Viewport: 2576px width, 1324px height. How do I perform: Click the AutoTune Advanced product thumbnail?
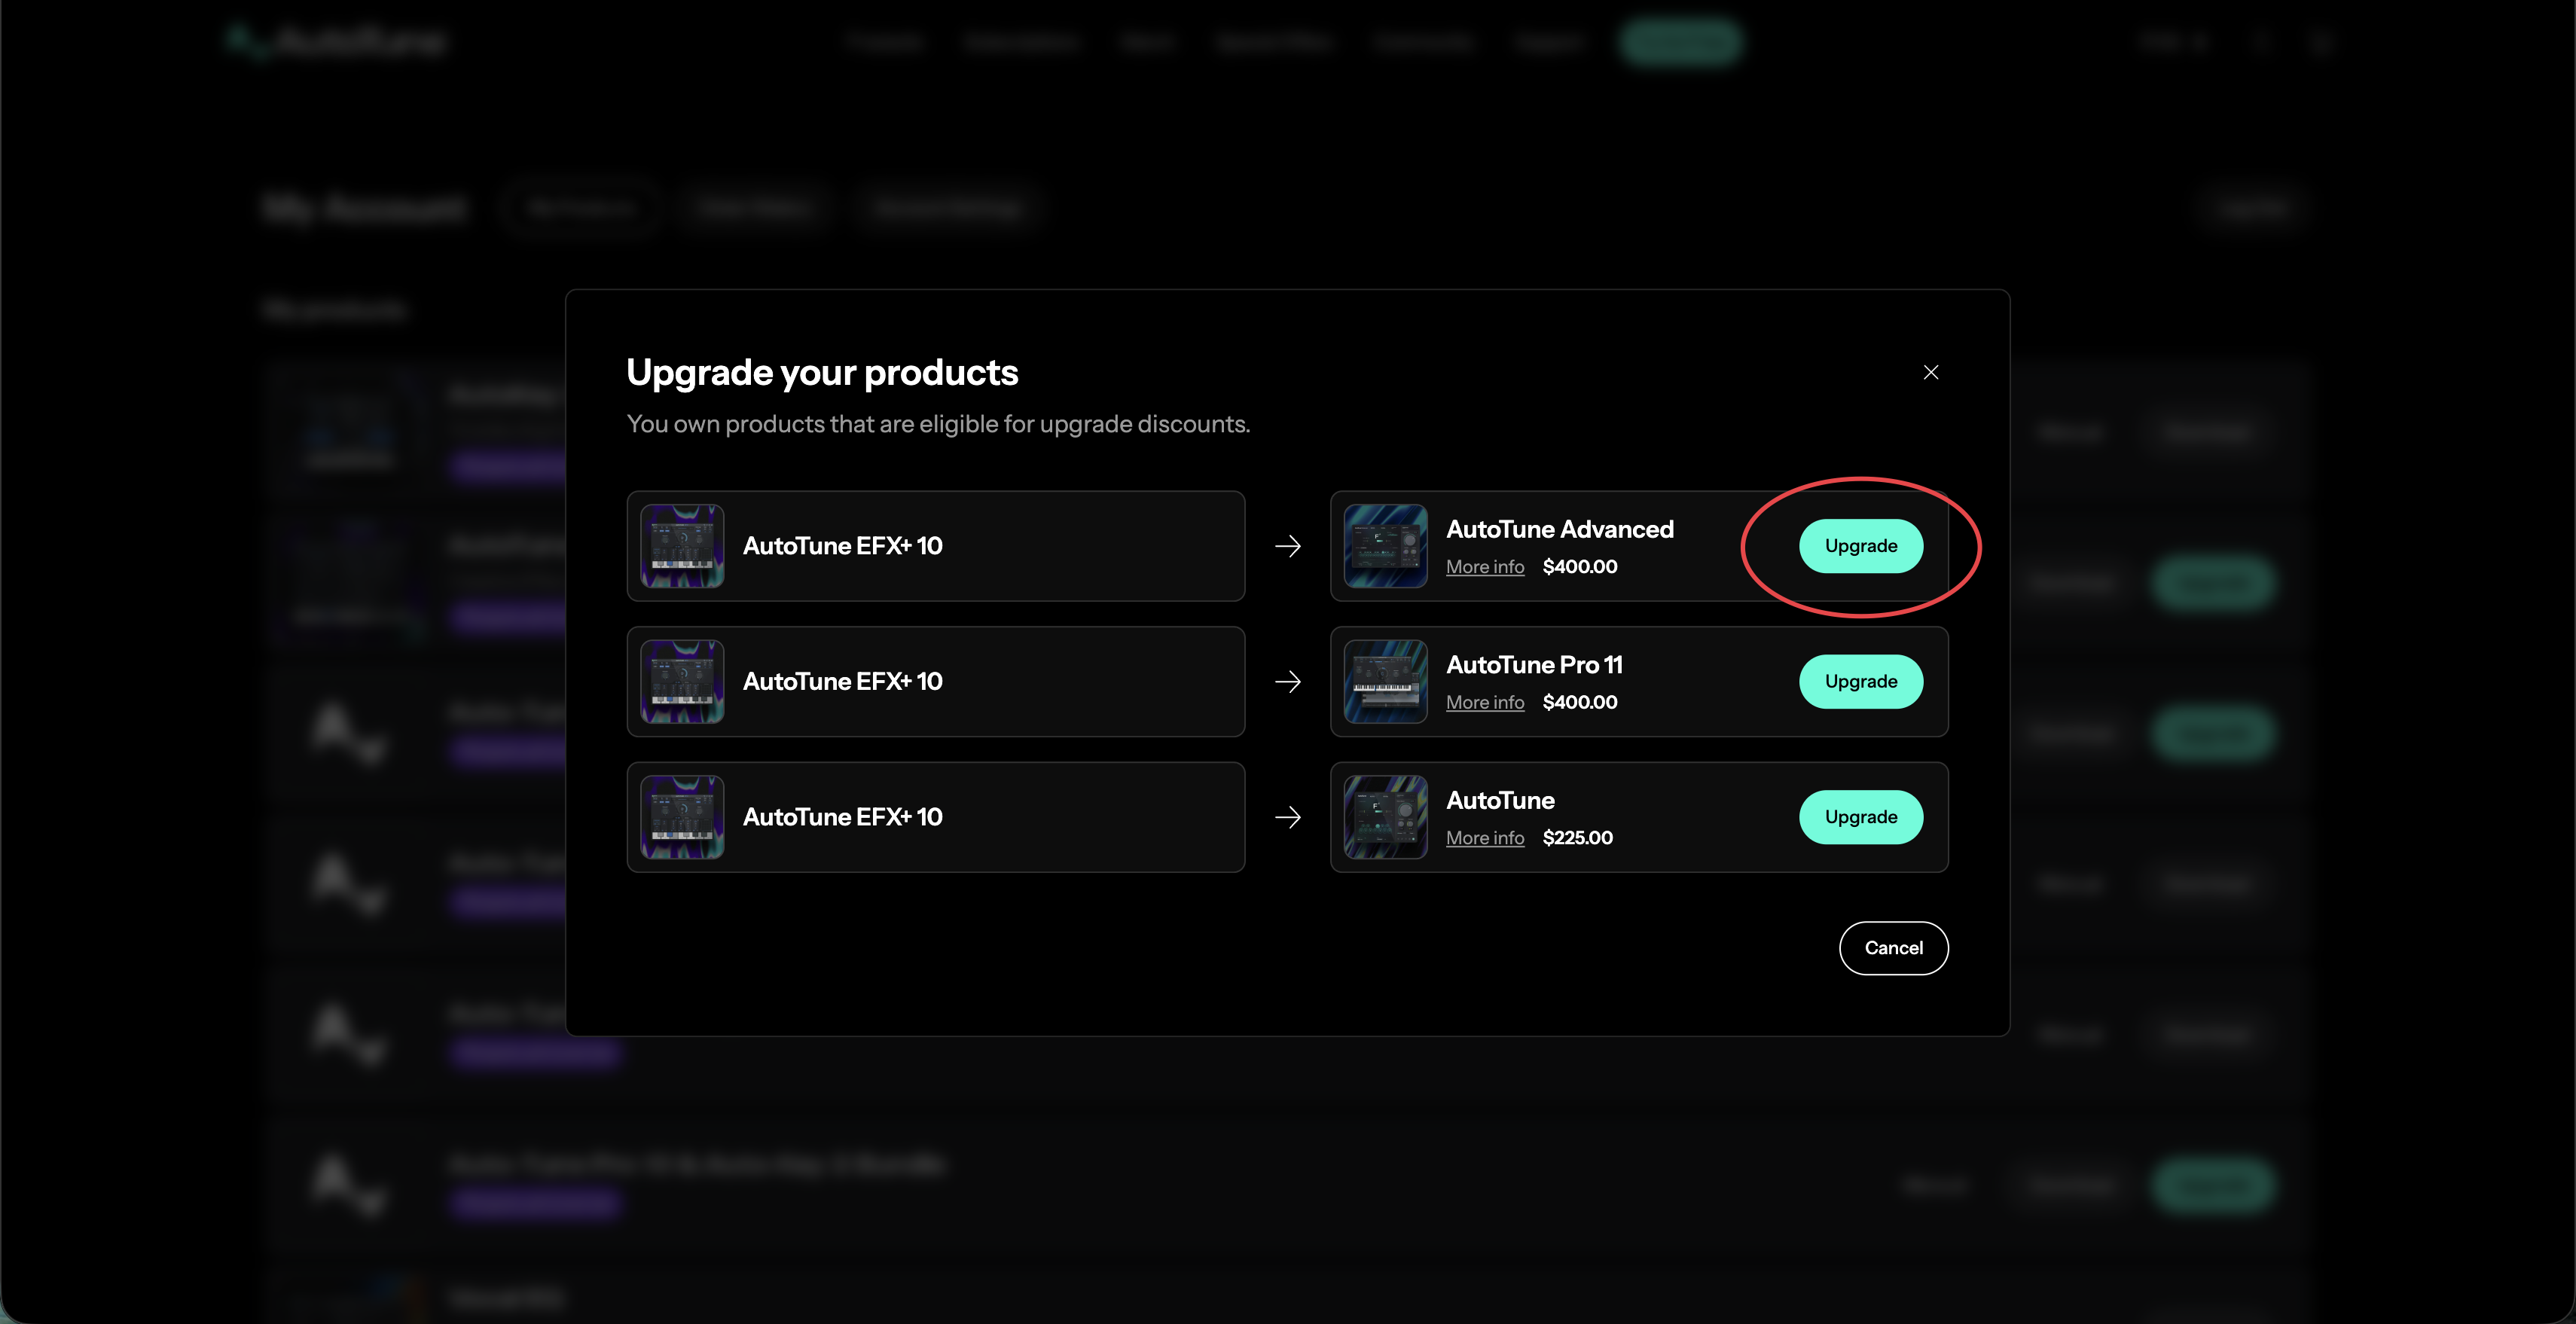(x=1386, y=546)
